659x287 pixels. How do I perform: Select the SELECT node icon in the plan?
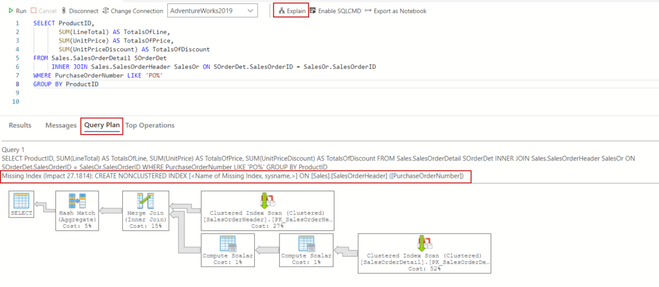coord(21,202)
